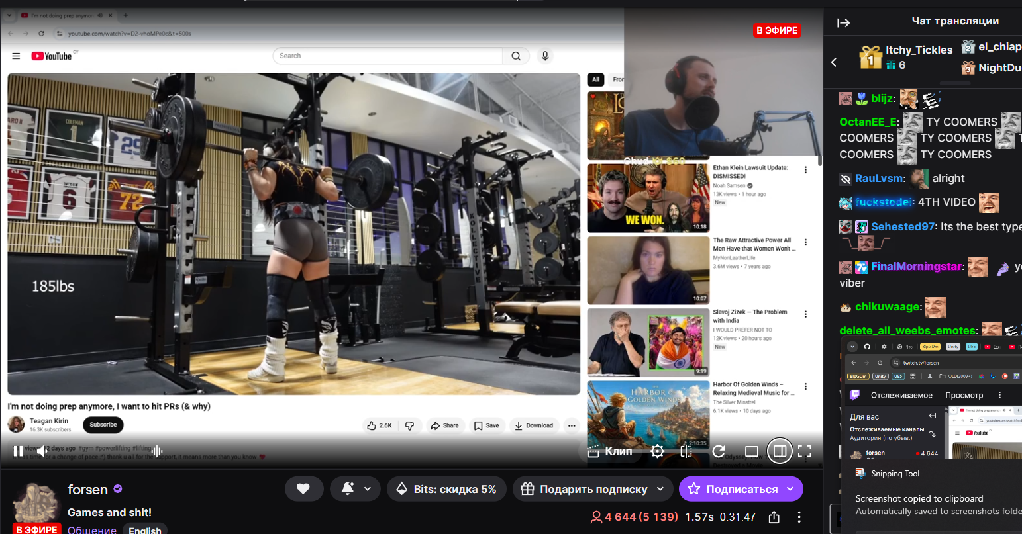
Task: Pause the forsen live stream
Action: pos(18,451)
